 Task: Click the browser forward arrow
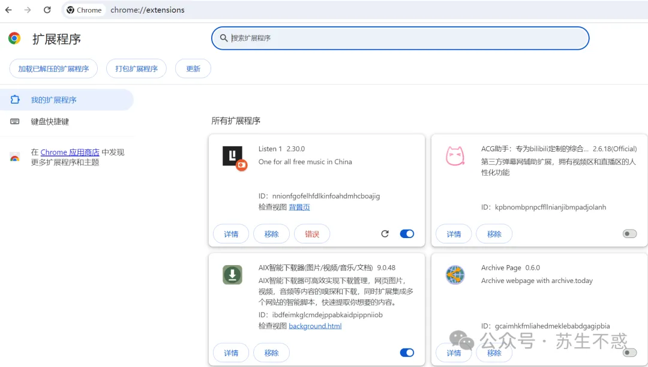tap(28, 10)
